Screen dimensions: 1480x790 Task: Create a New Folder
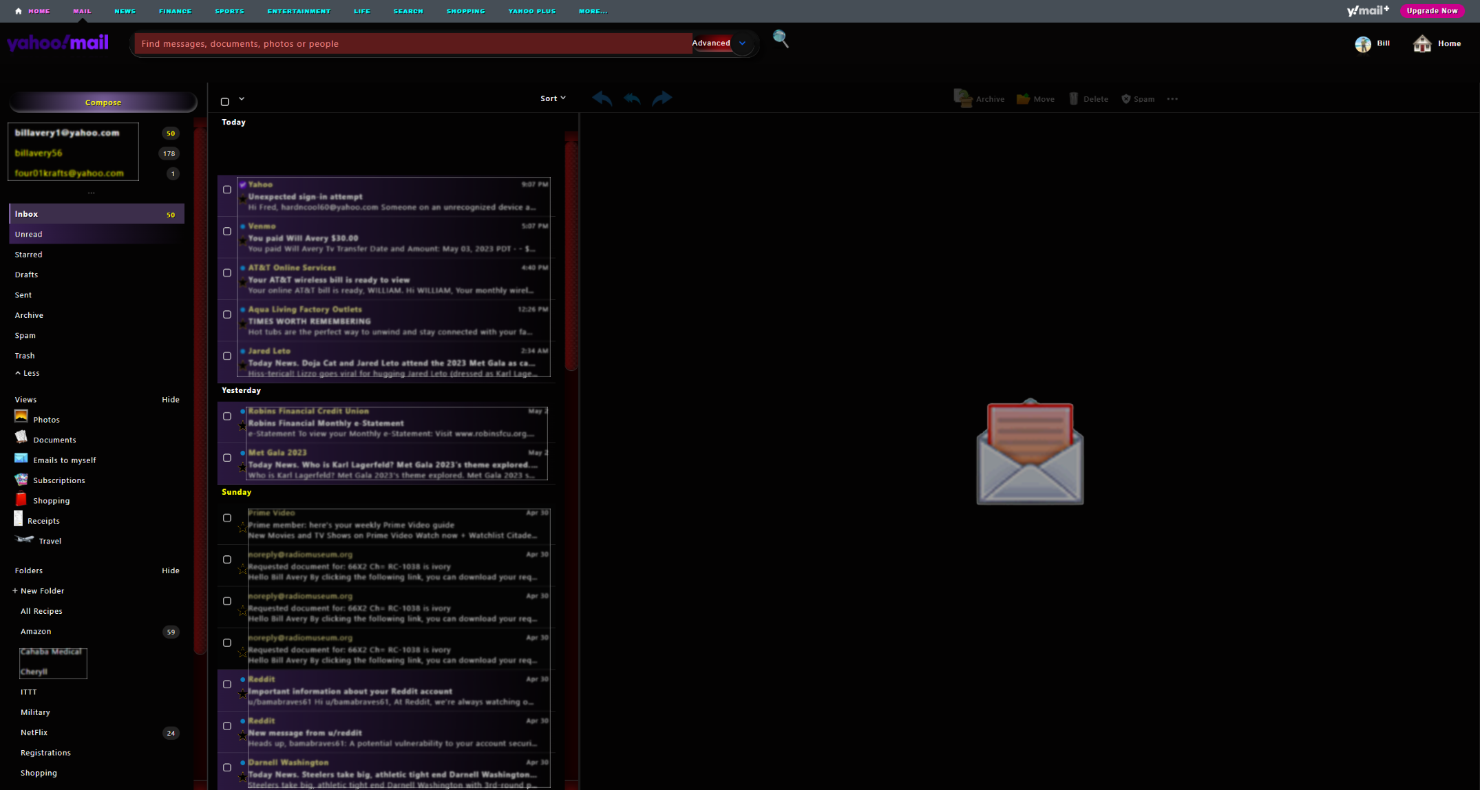[39, 590]
